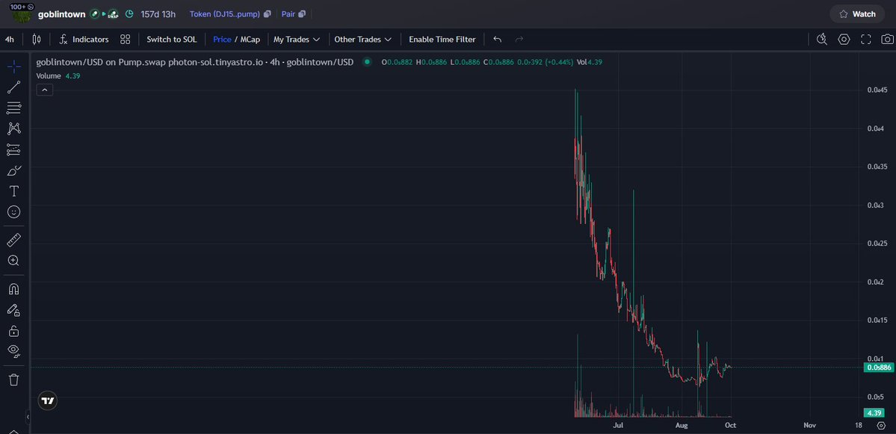Open the Indicators dialog
The image size is (896, 434).
coord(84,40)
